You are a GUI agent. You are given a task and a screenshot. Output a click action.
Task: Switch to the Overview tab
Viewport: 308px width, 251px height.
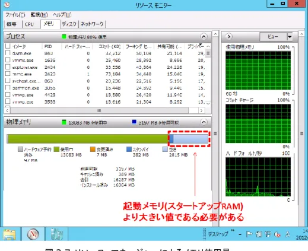pos(11,24)
